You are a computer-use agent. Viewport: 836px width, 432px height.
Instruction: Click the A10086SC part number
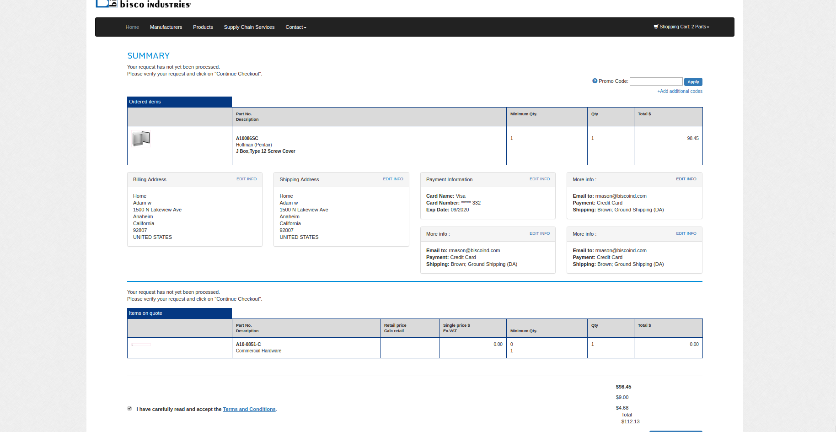coord(247,139)
